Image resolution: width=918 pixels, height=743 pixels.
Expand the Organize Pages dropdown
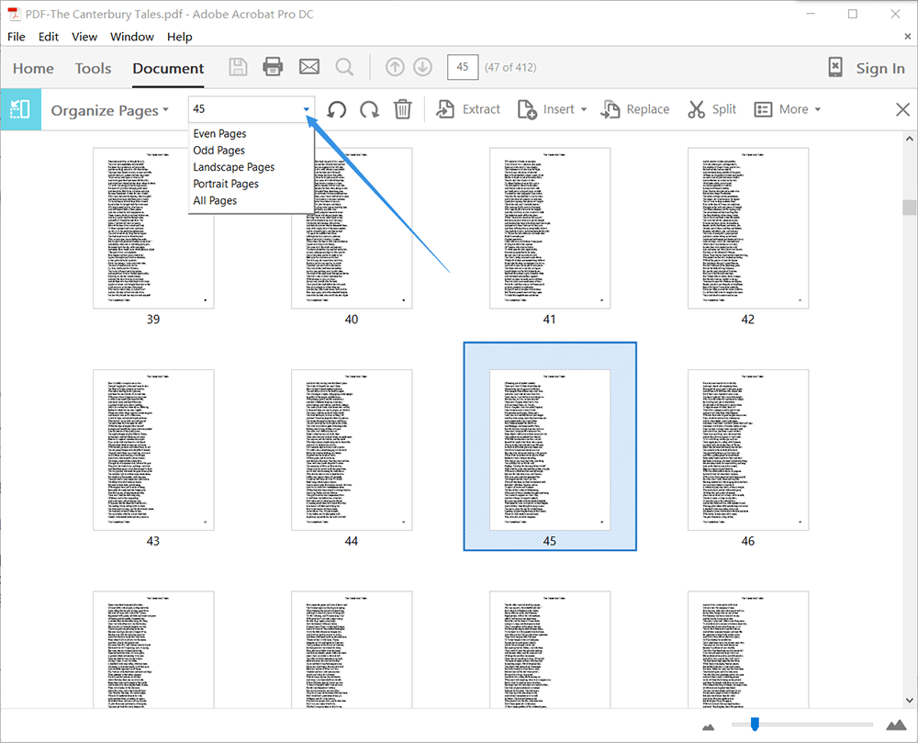pos(110,110)
